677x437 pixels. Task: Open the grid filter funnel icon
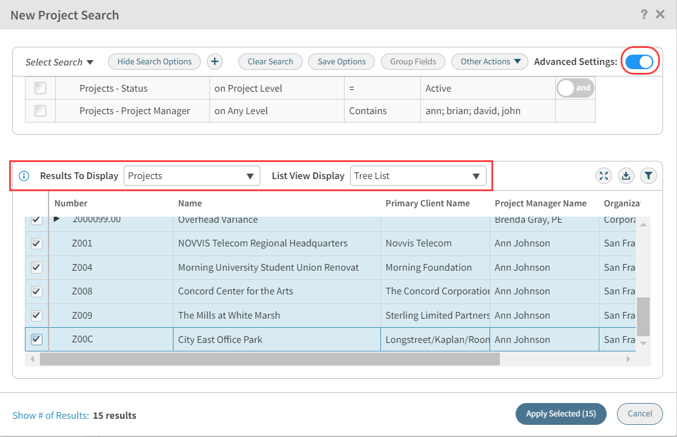point(648,176)
